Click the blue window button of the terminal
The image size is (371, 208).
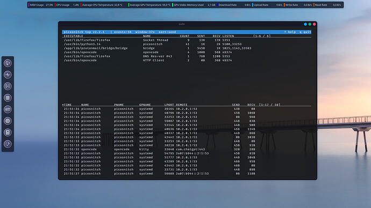[305, 24]
